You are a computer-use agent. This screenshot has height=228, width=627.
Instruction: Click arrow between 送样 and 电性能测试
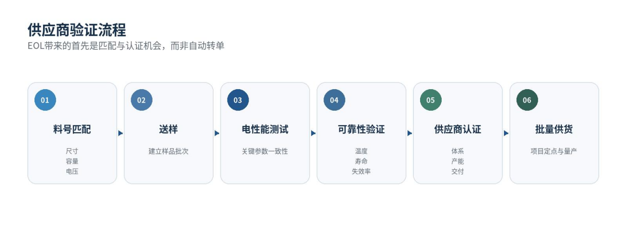coord(217,133)
